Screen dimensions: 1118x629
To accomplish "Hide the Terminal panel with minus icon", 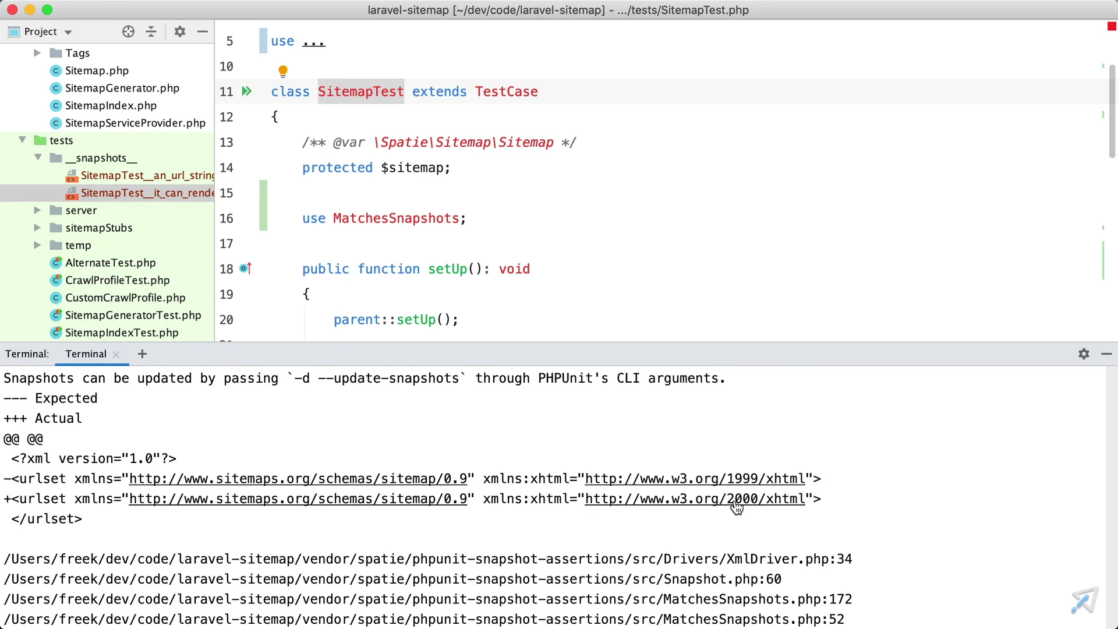I will (1106, 354).
